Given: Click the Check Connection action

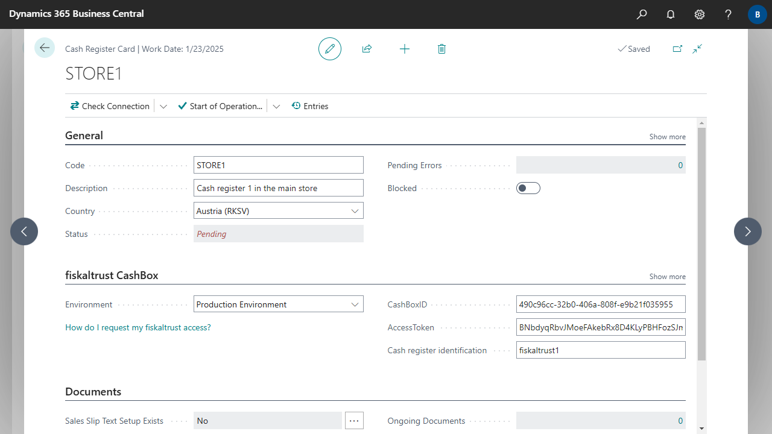Looking at the screenshot, I should (110, 106).
